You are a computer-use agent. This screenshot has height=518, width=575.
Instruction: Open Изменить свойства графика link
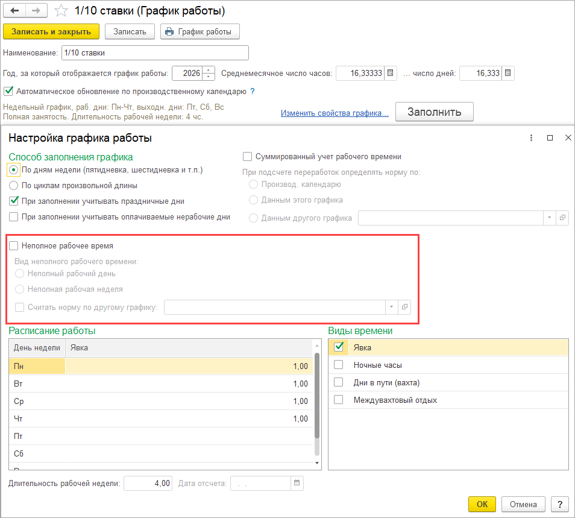click(334, 113)
